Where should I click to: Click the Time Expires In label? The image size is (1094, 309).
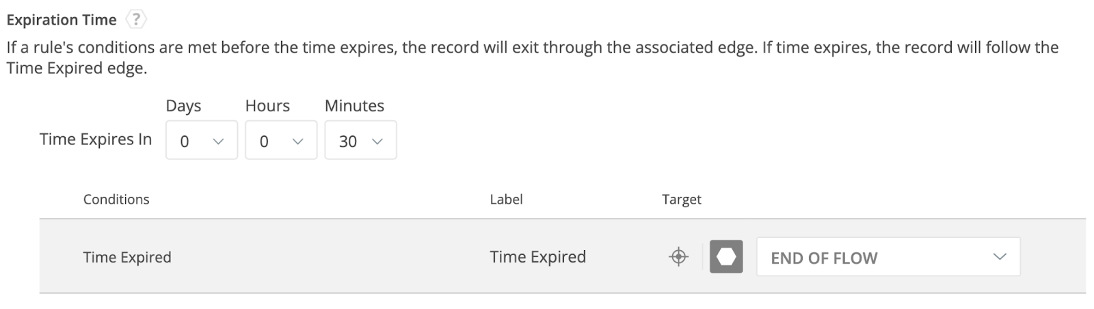point(96,139)
